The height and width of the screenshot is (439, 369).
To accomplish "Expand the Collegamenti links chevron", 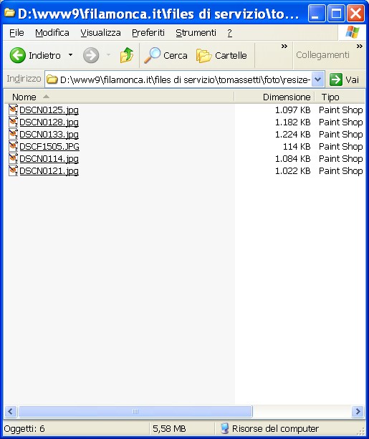I will pyautogui.click(x=360, y=47).
